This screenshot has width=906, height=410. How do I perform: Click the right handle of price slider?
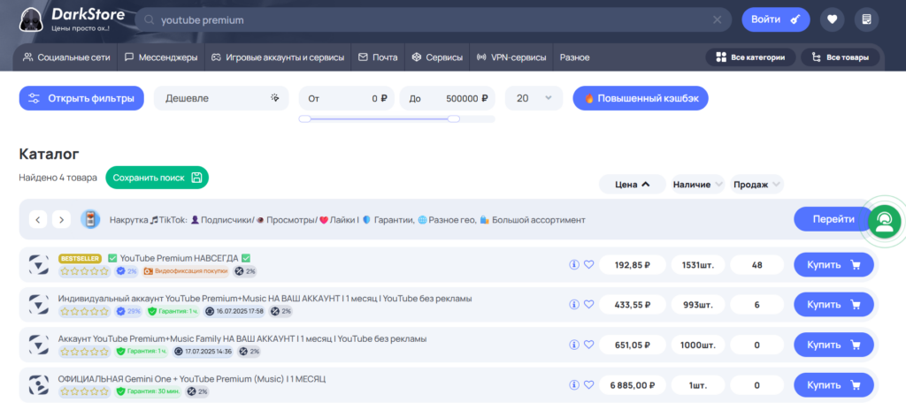(x=454, y=118)
